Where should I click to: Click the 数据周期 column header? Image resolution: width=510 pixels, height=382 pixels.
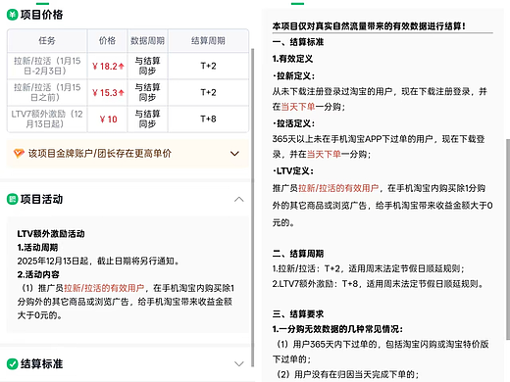click(x=147, y=40)
